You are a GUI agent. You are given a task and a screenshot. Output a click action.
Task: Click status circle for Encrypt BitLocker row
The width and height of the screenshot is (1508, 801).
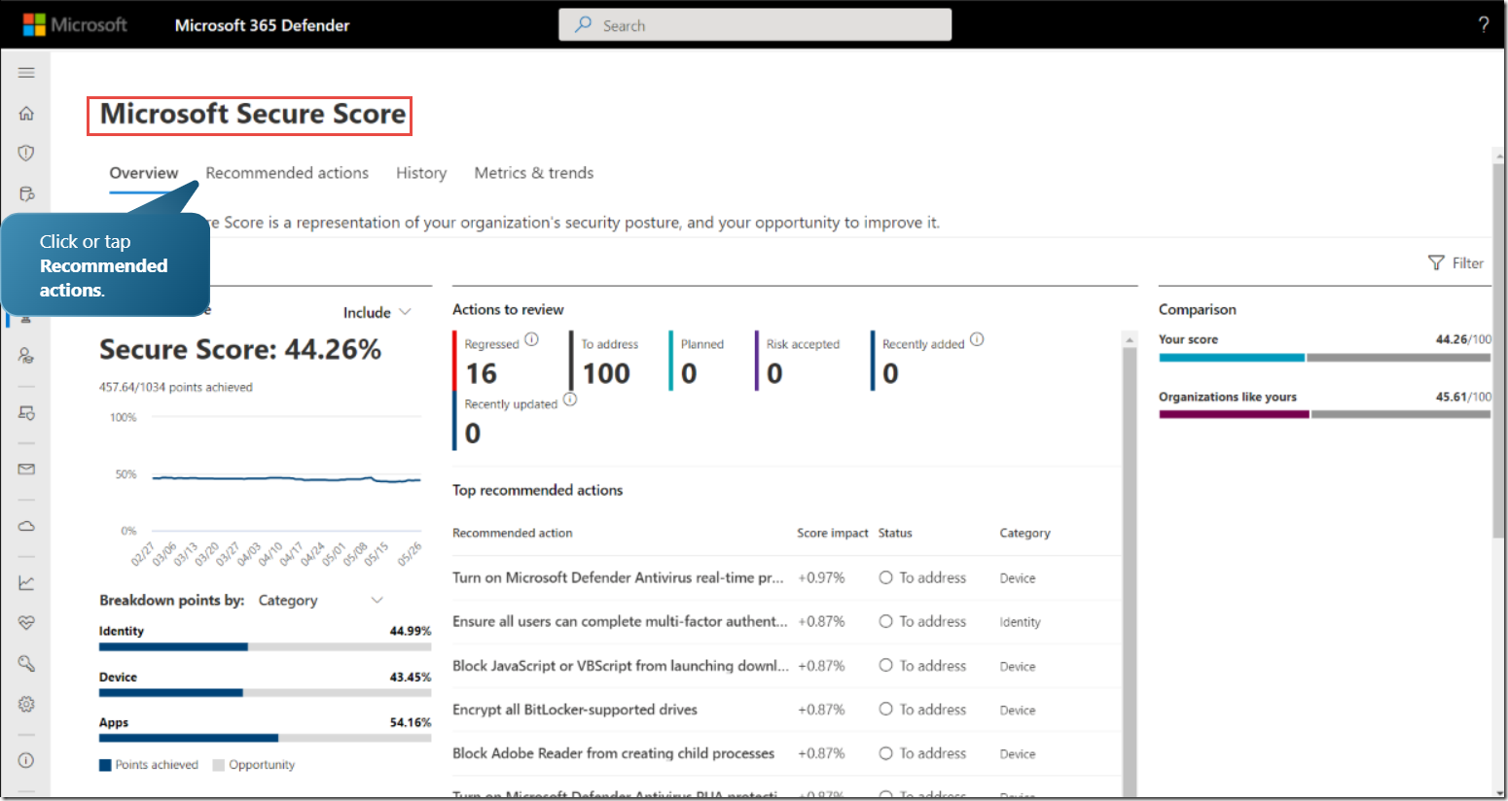(885, 709)
